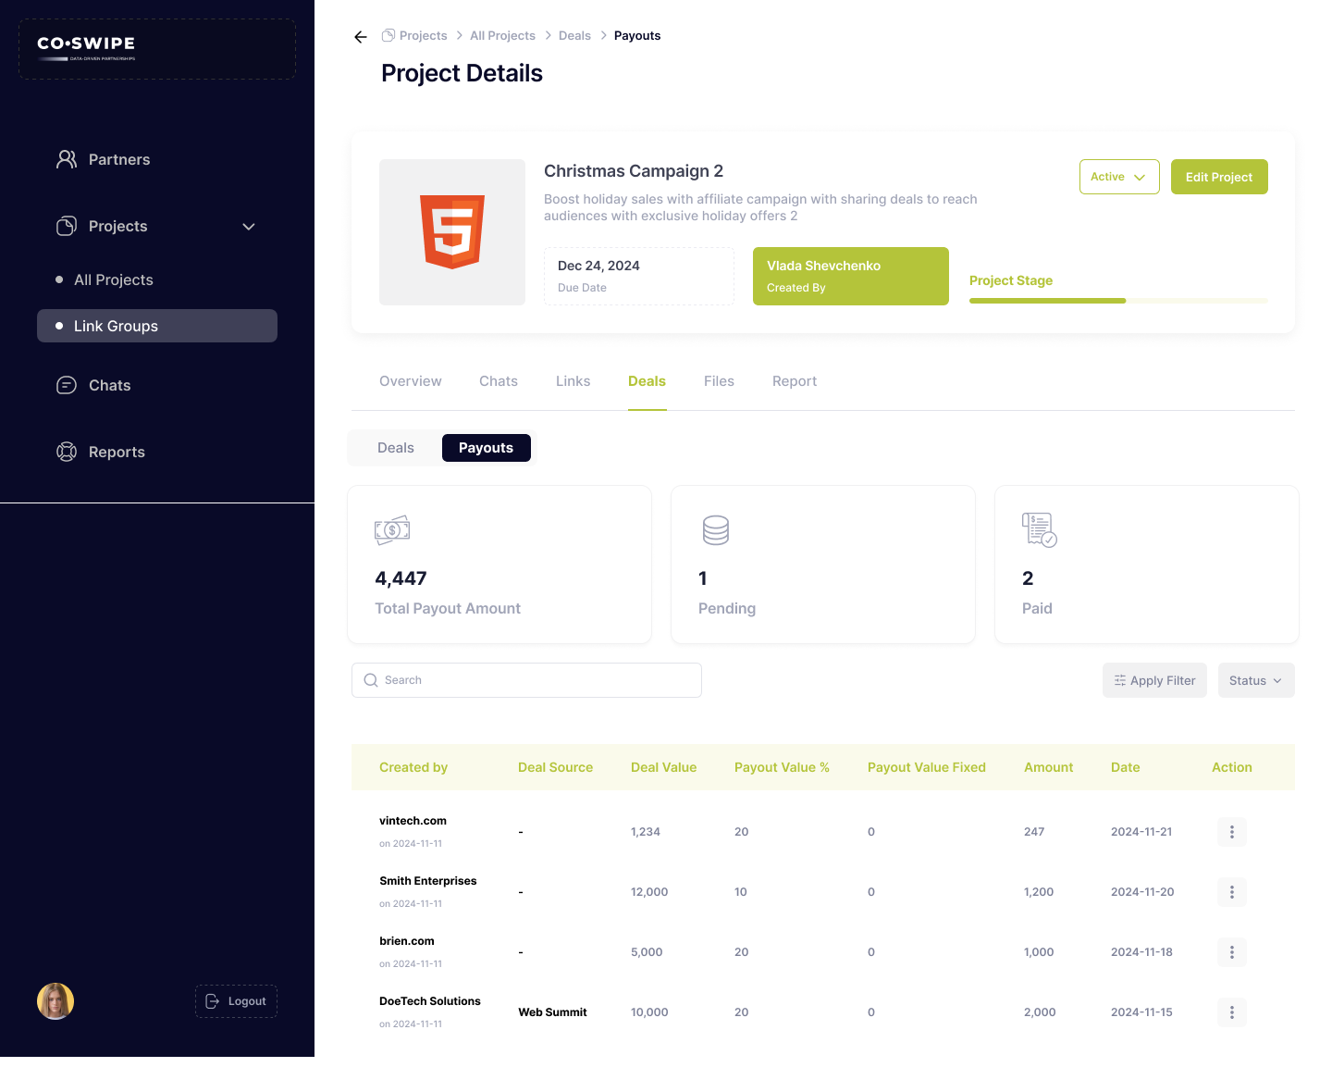Open Partners via its people icon
The image size is (1332, 1092).
(67, 159)
